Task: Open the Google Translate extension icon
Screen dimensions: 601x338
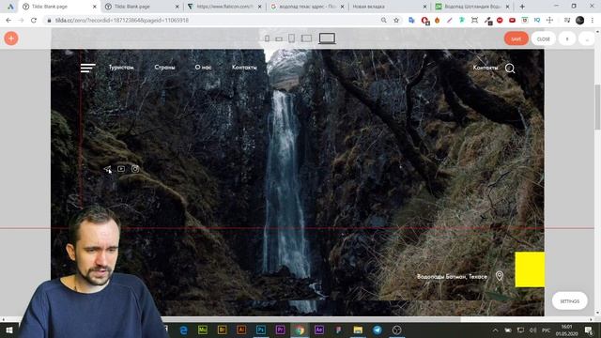Action: pyautogui.click(x=411, y=21)
